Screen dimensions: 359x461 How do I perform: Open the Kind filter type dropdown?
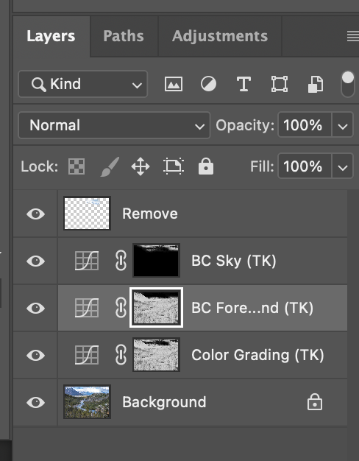pyautogui.click(x=83, y=84)
